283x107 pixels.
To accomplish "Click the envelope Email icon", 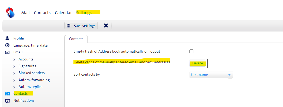I will pyautogui.click(x=7, y=52).
